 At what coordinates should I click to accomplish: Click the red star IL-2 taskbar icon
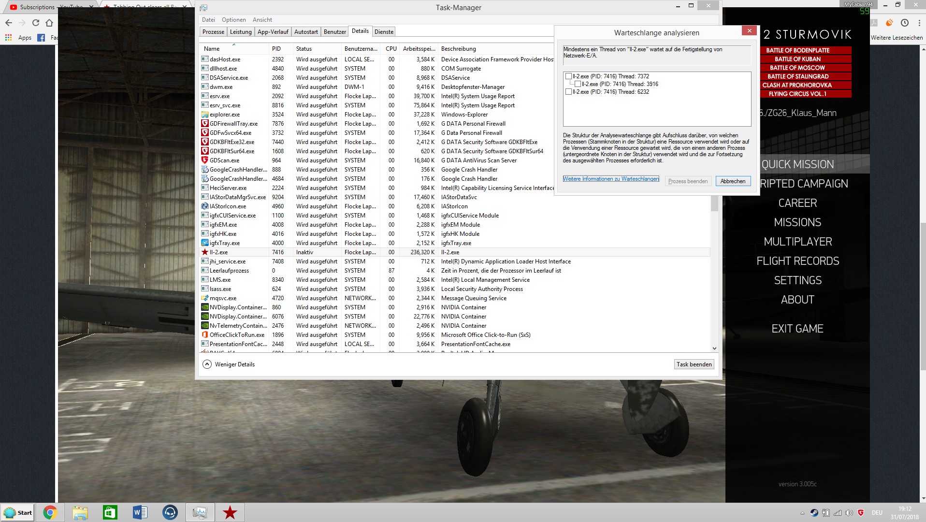click(230, 512)
